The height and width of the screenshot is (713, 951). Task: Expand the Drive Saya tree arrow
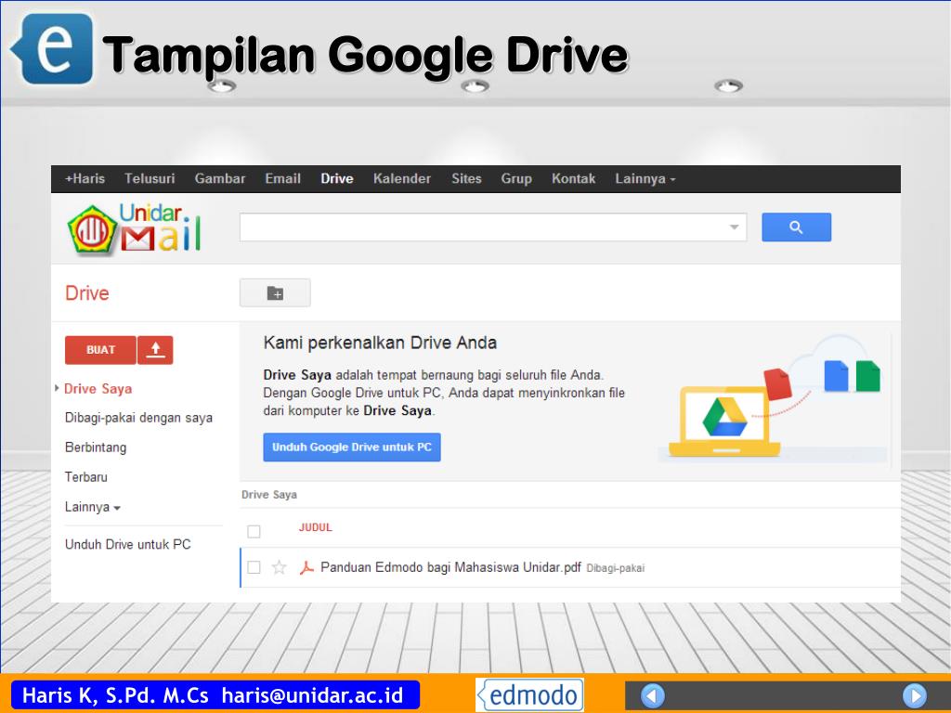click(57, 388)
